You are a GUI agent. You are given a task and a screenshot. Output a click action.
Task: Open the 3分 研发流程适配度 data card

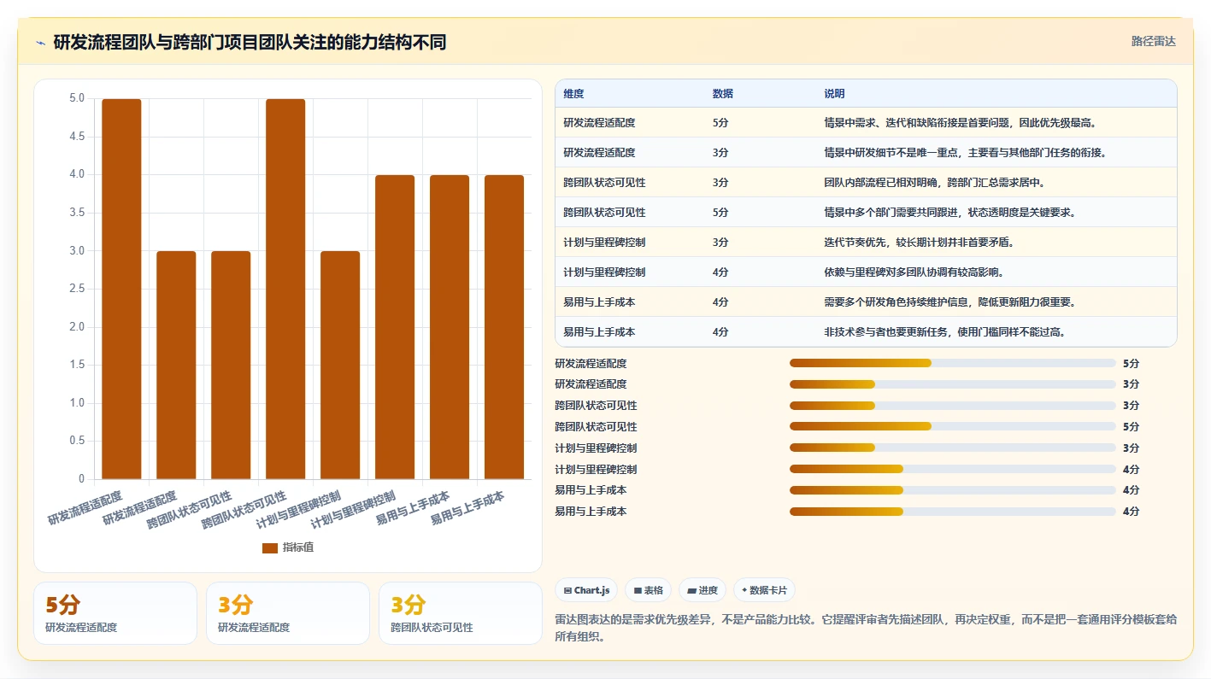point(288,613)
